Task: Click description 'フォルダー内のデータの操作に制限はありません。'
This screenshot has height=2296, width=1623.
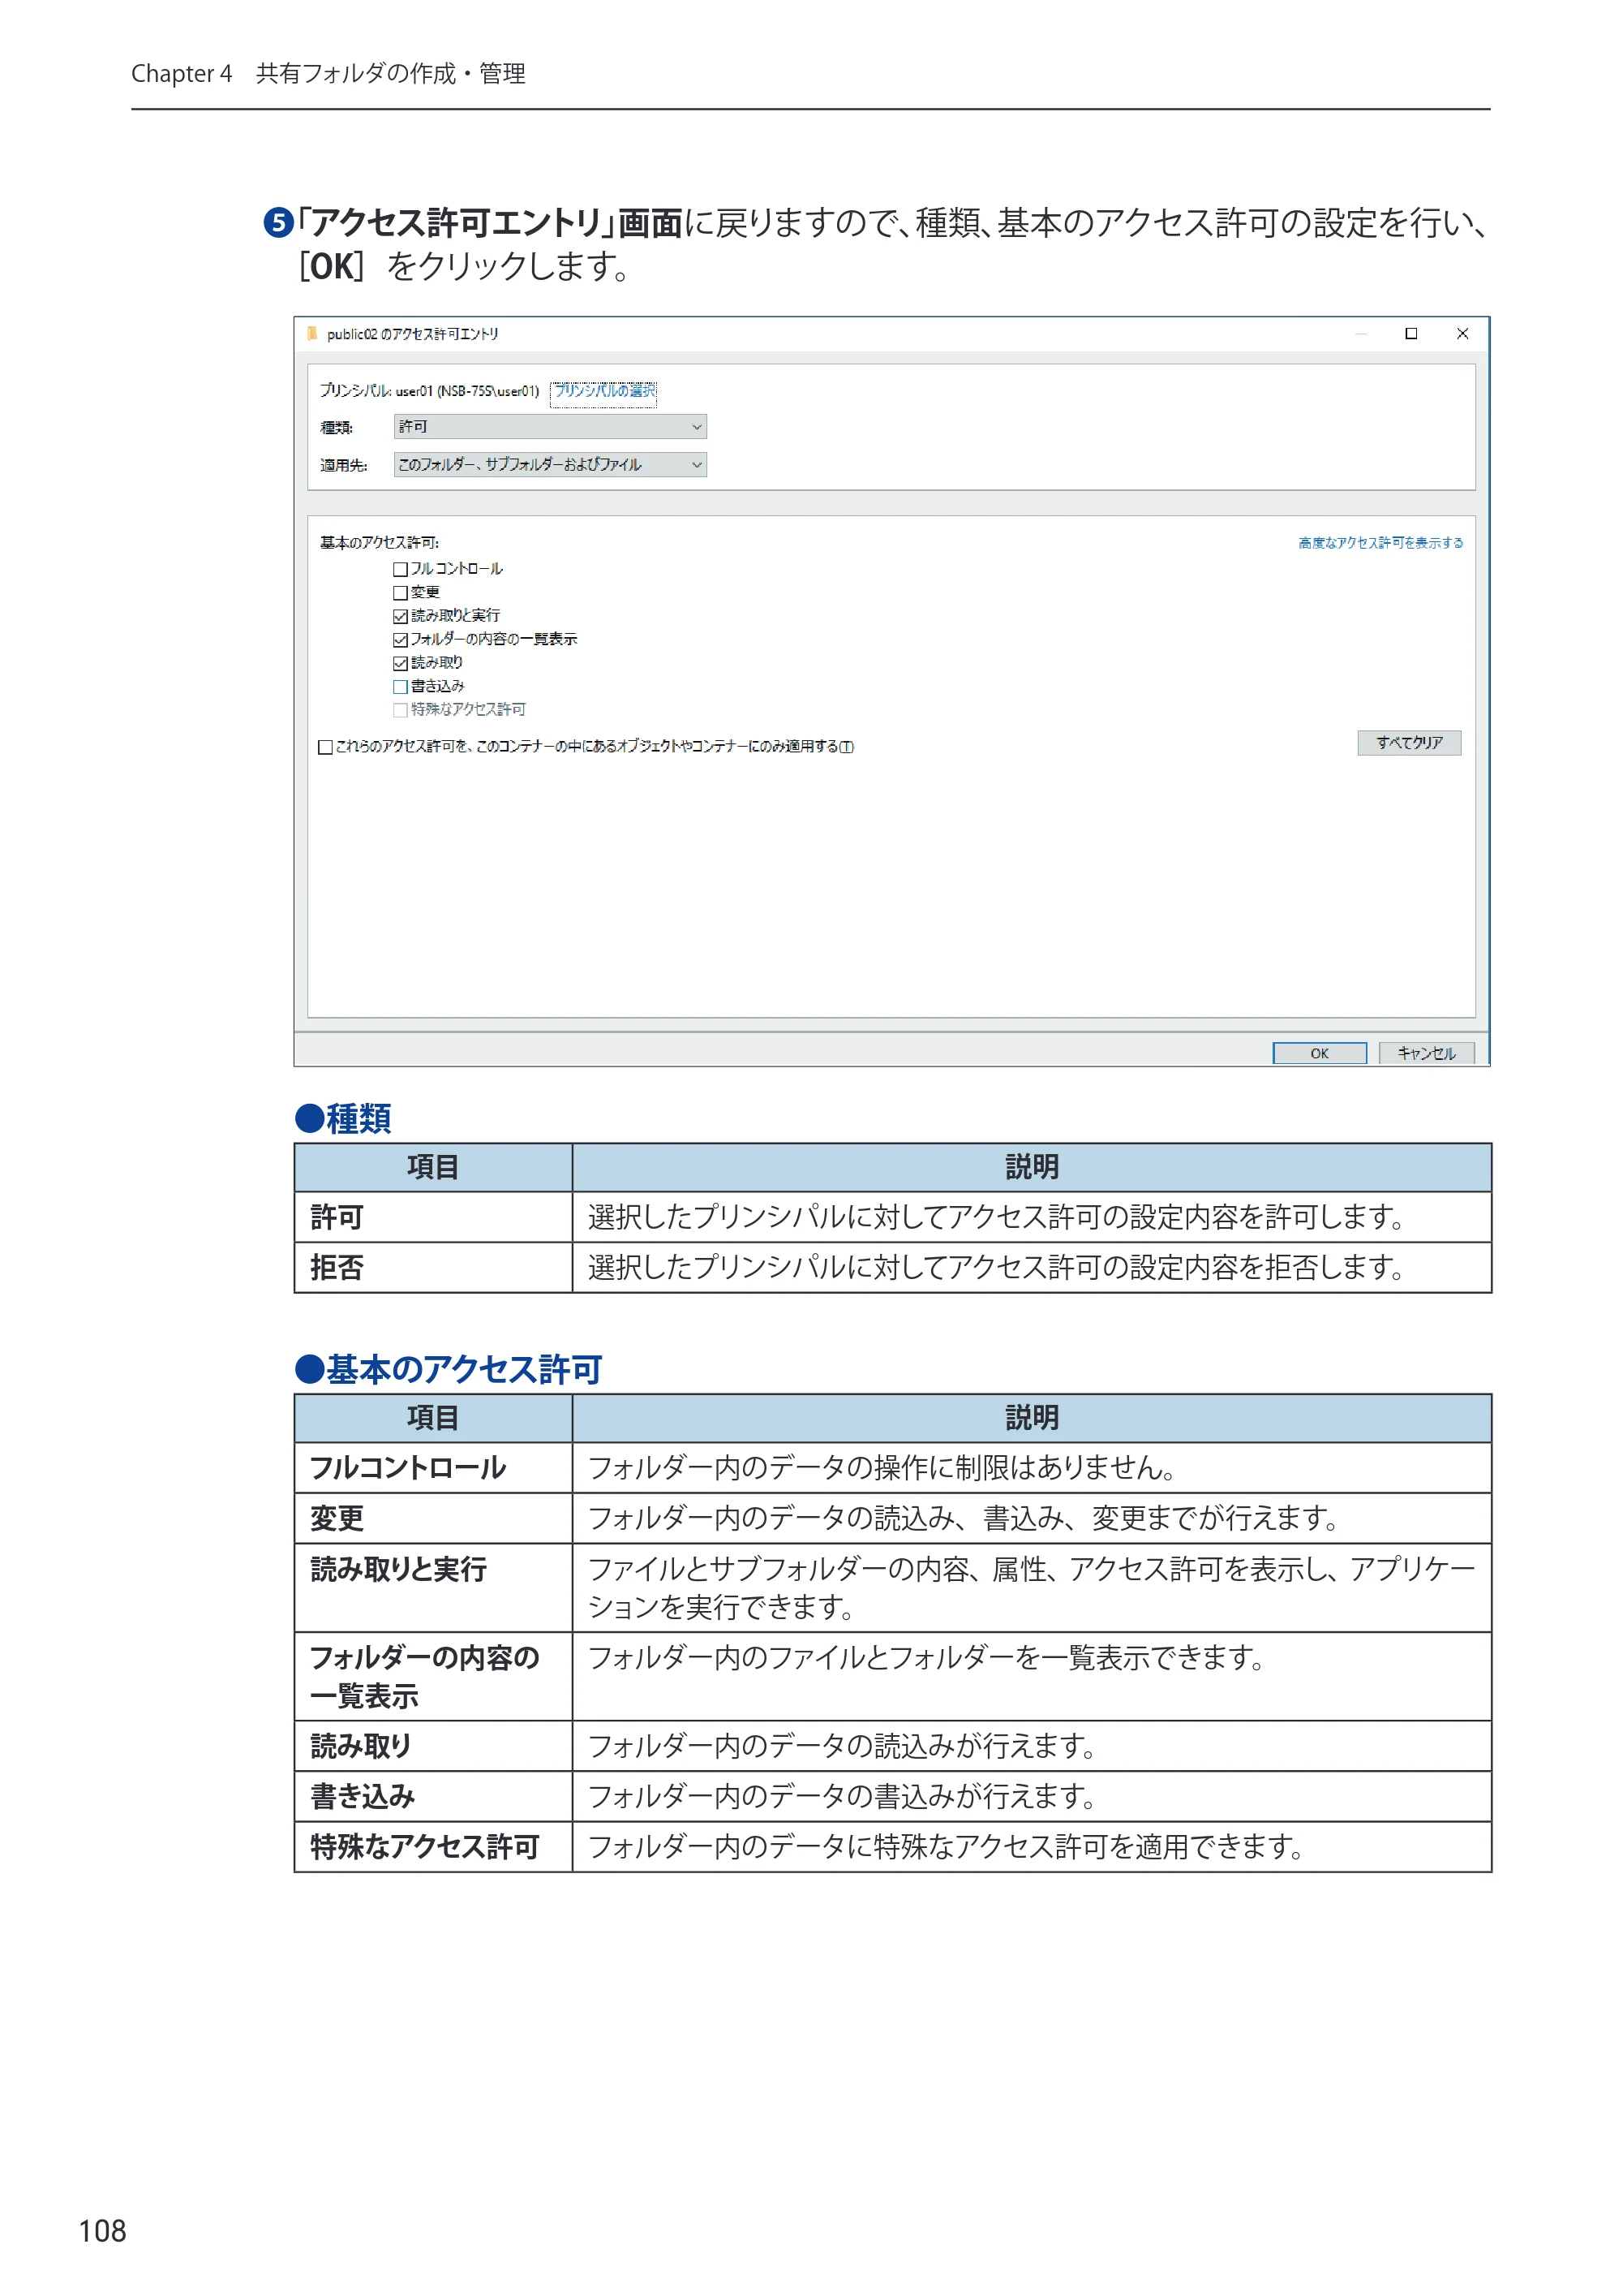Action: pyautogui.click(x=882, y=1468)
